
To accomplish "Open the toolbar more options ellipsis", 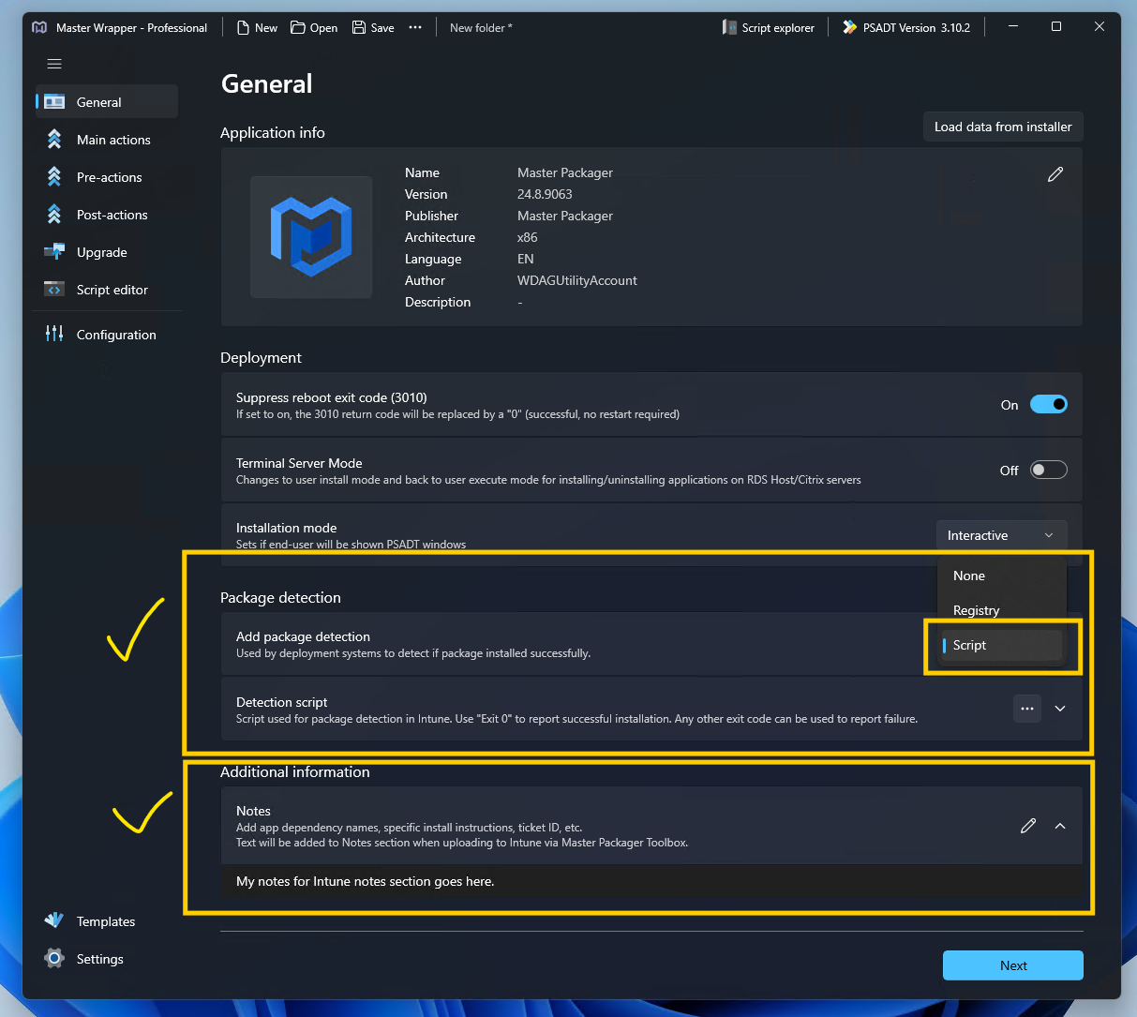I will click(x=415, y=27).
